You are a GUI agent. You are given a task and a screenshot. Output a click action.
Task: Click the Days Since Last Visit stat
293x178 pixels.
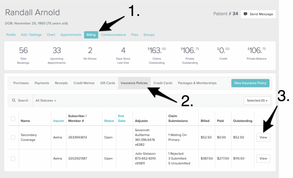123,55
